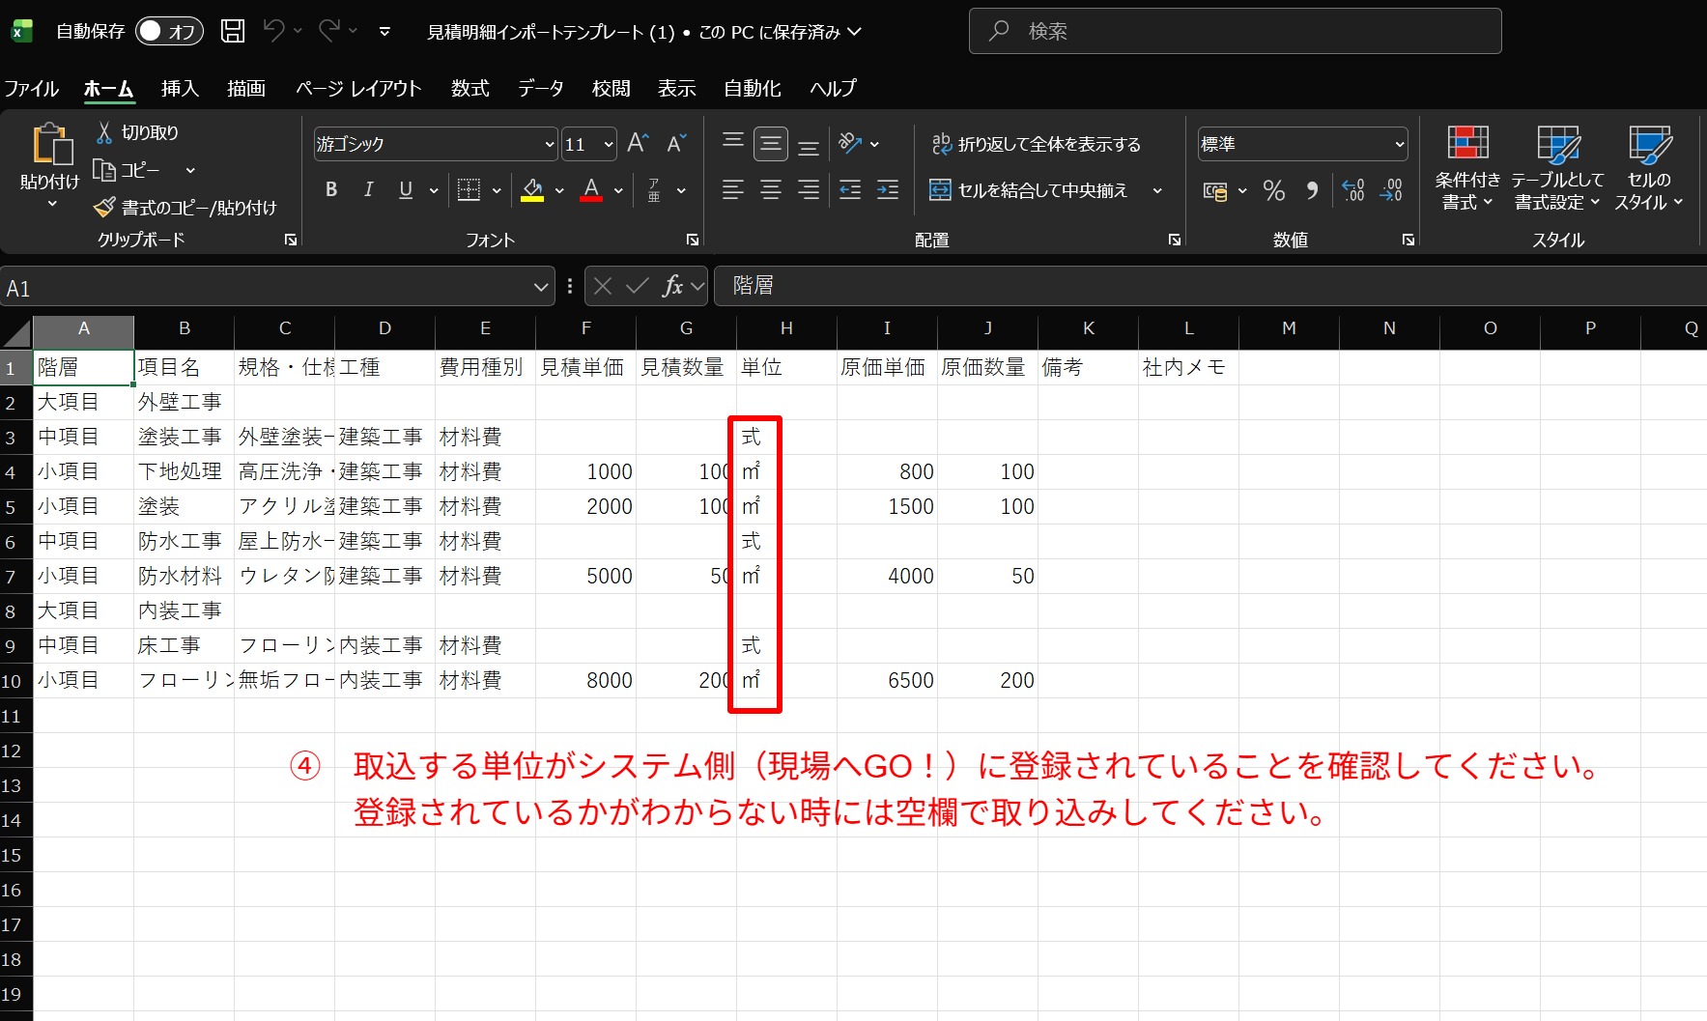1707x1021 pixels.
Task: Click the Increase font size icon
Action: [x=638, y=144]
